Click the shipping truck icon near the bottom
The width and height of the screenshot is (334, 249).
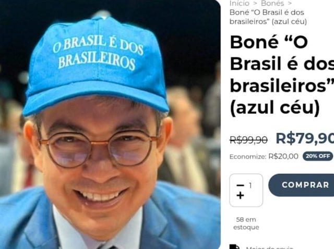point(234,247)
